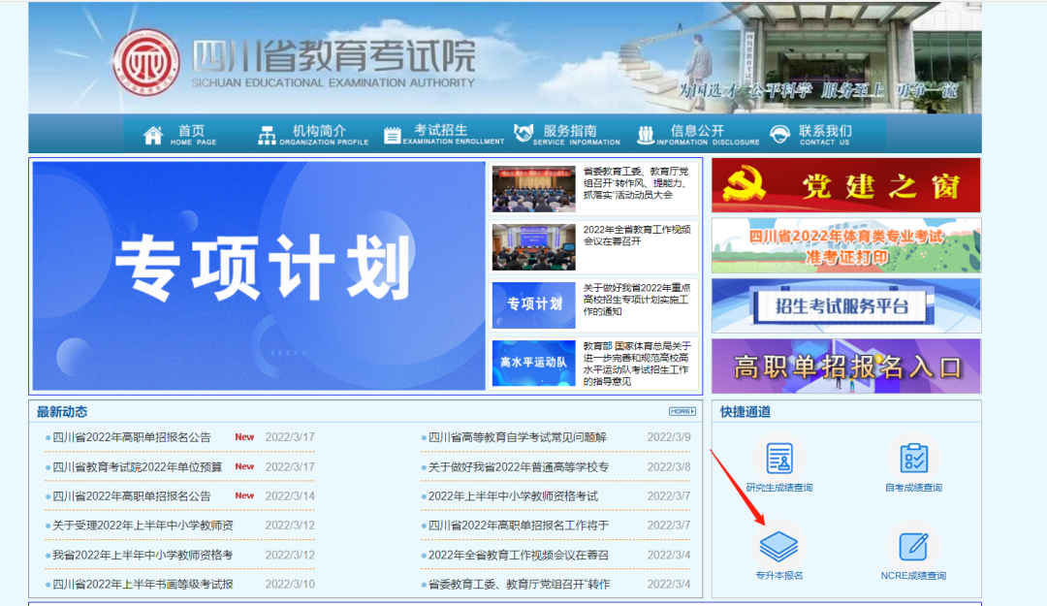The width and height of the screenshot is (1047, 606).
Task: Open 四川省教育考试院2022年单位预算 news item
Action: (x=137, y=467)
